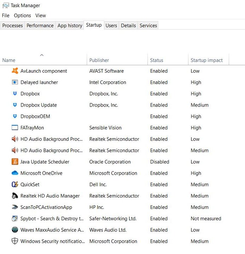Select the Microsoft OneDrive cloud icon

pos(15,173)
